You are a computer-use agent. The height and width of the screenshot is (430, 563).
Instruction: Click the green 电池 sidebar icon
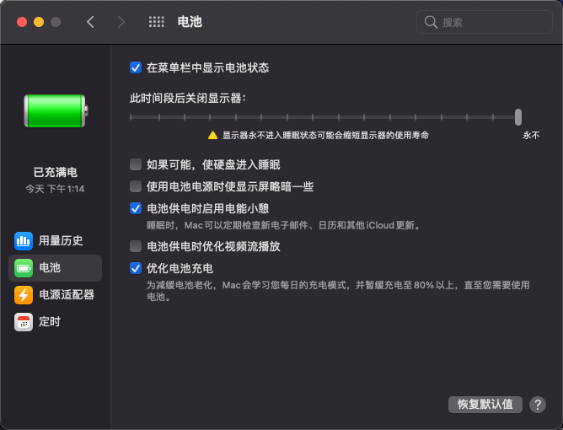[x=24, y=268]
